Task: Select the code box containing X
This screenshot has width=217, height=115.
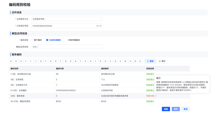Action: coord(115,61)
